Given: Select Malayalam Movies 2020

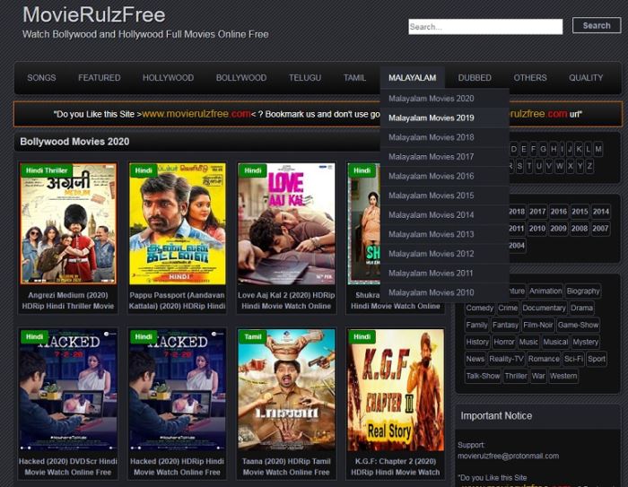Looking at the screenshot, I should coord(445,99).
